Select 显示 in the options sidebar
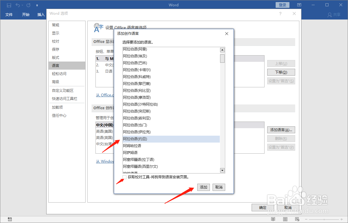Viewport: 348px width, 223px height. (67, 33)
